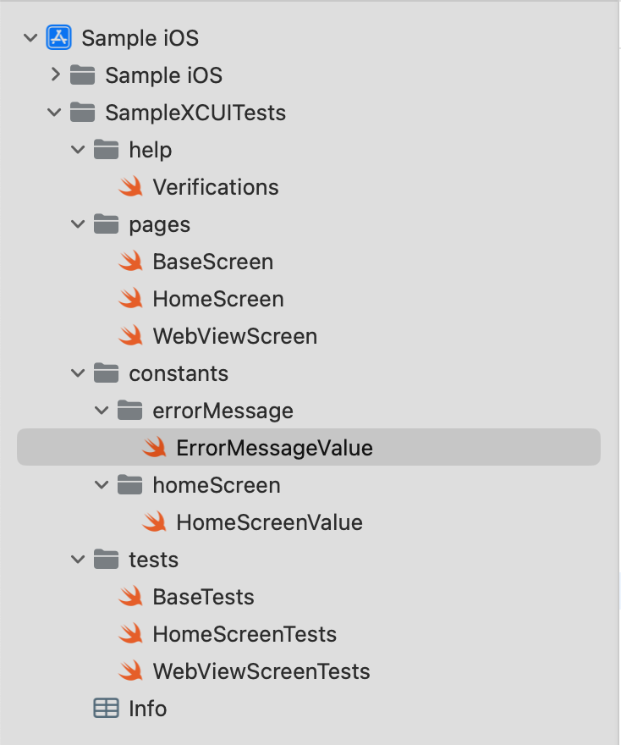Click the folder icon for SampleXCUITests
This screenshot has width=621, height=745.
point(82,113)
